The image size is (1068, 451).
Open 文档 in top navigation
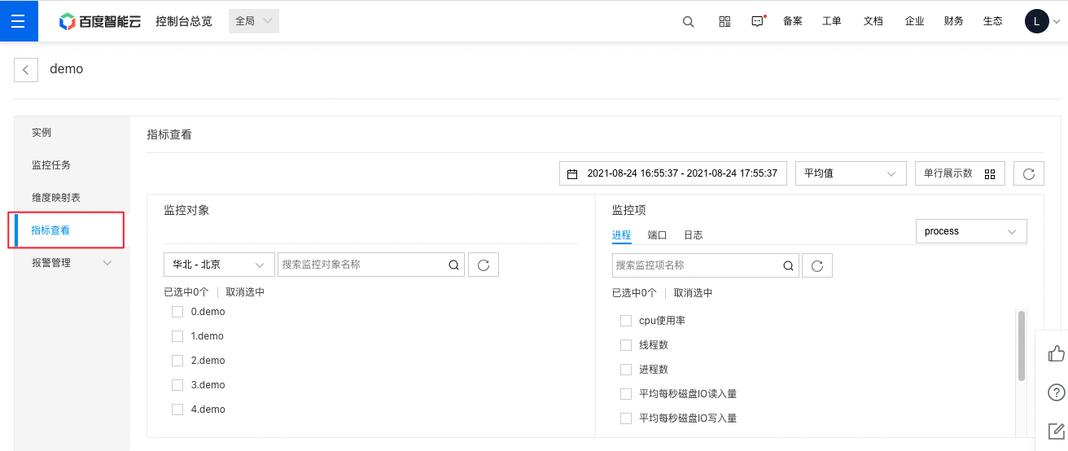click(x=873, y=21)
